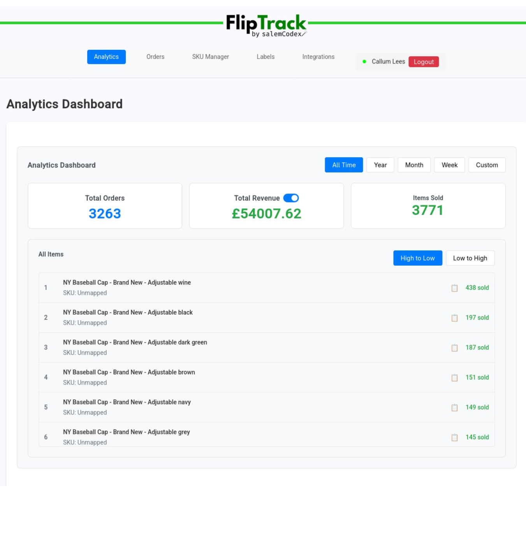
Task: Switch to SKU Manager tab
Action: coord(210,57)
